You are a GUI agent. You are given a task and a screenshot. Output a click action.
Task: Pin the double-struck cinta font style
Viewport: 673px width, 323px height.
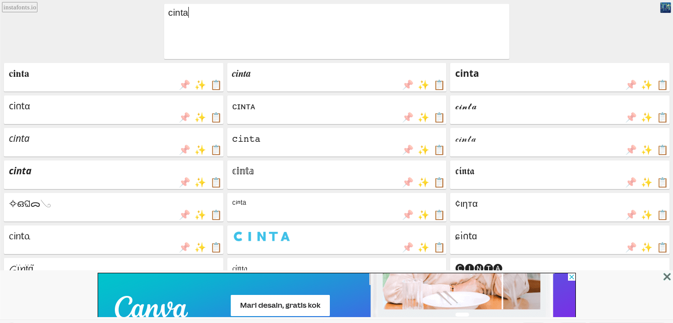click(408, 182)
